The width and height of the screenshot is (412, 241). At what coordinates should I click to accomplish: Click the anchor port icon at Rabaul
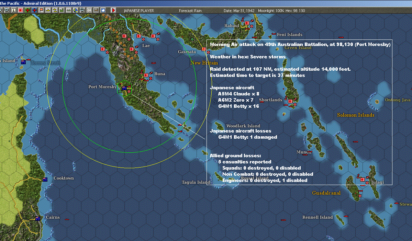pos(243,20)
